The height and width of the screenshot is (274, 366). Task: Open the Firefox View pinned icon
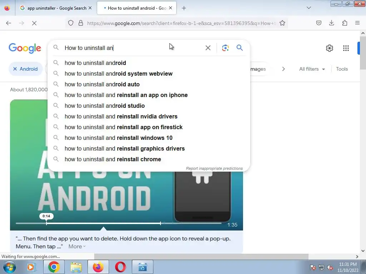coord(7,8)
